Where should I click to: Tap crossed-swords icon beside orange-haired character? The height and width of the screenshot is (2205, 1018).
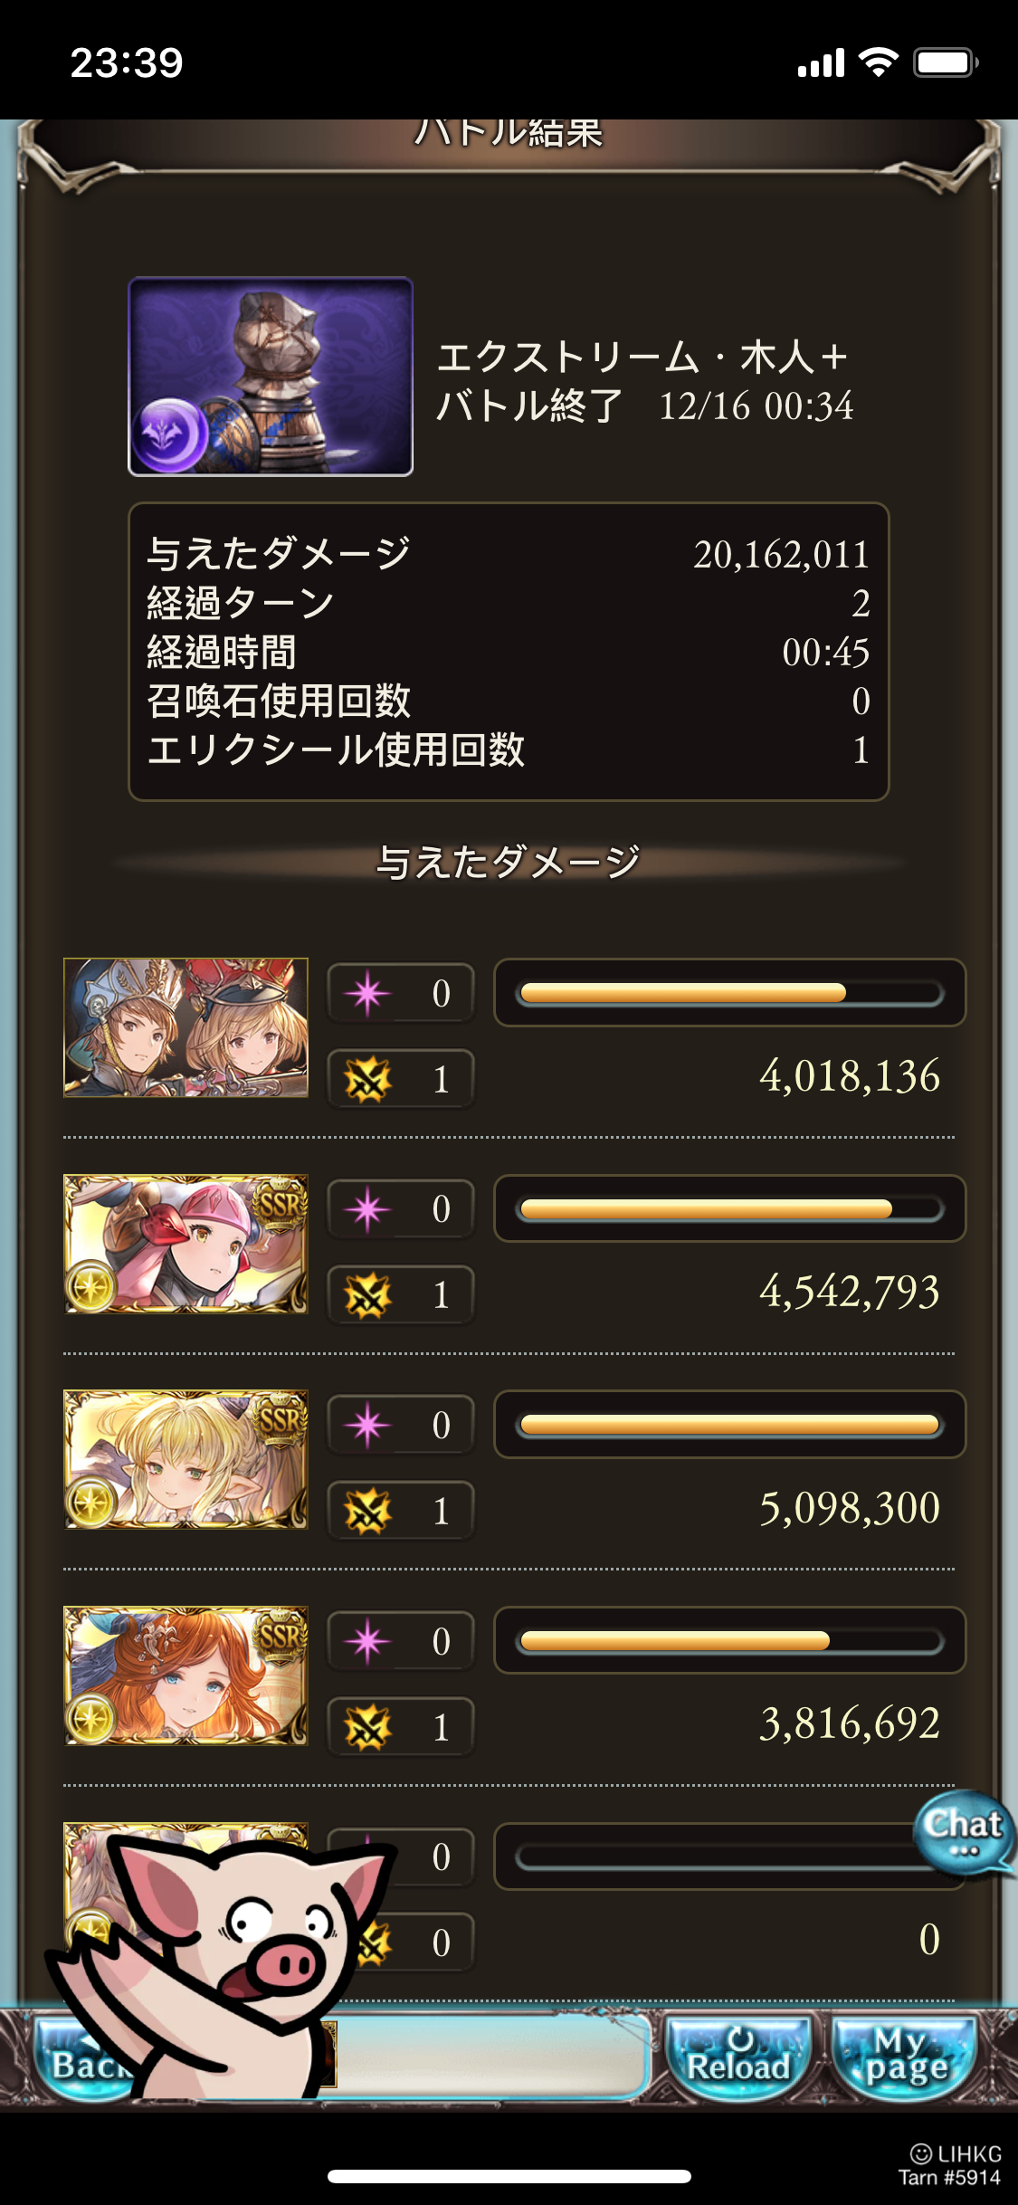(367, 1727)
